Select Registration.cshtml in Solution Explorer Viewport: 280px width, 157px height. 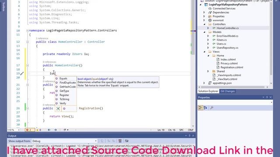pyautogui.click(x=232, y=67)
